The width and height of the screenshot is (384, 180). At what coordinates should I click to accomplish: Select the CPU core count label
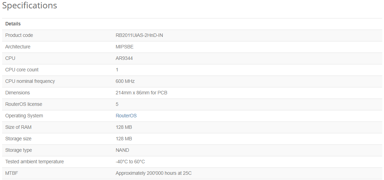click(x=22, y=70)
